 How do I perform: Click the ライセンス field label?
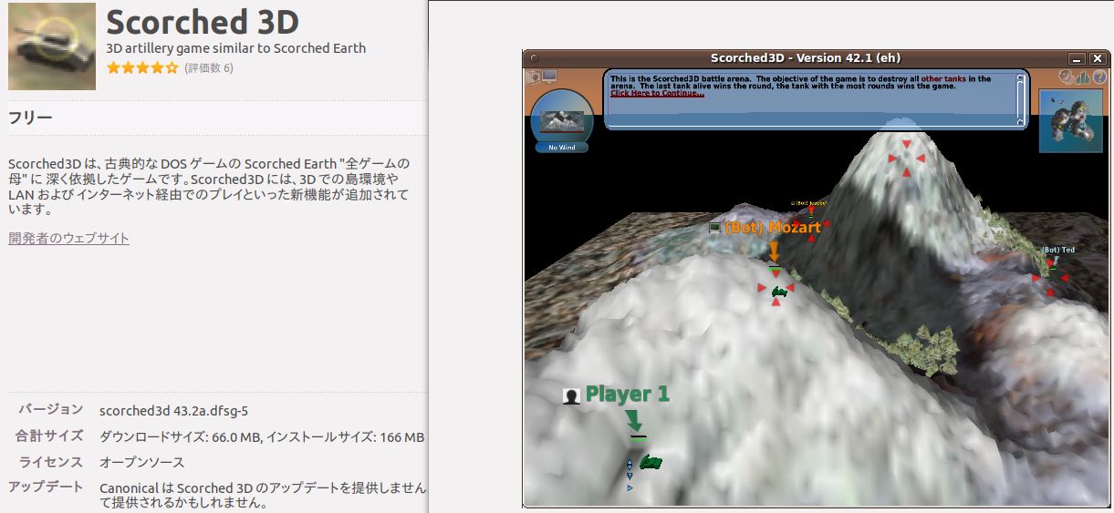pos(51,462)
